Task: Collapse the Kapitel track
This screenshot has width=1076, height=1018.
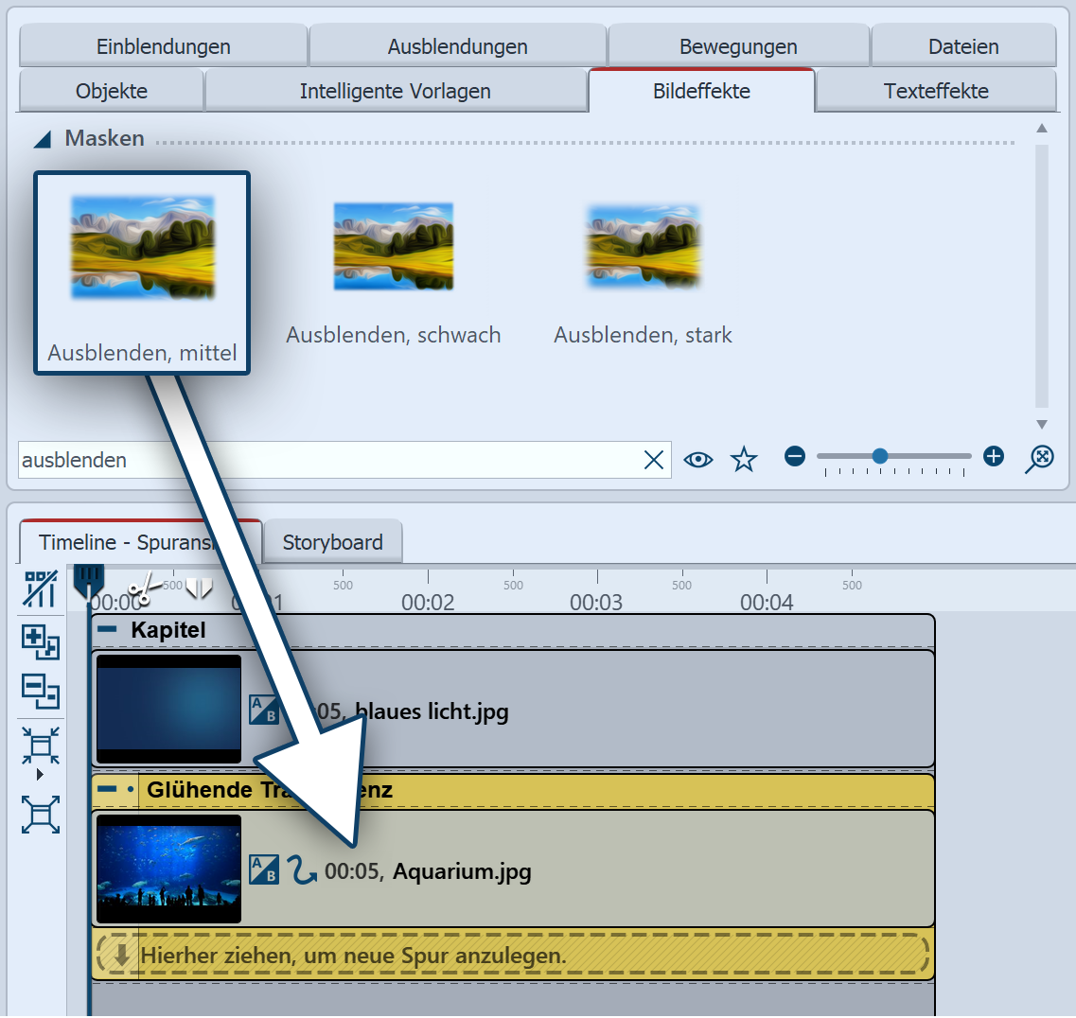Action: point(108,629)
